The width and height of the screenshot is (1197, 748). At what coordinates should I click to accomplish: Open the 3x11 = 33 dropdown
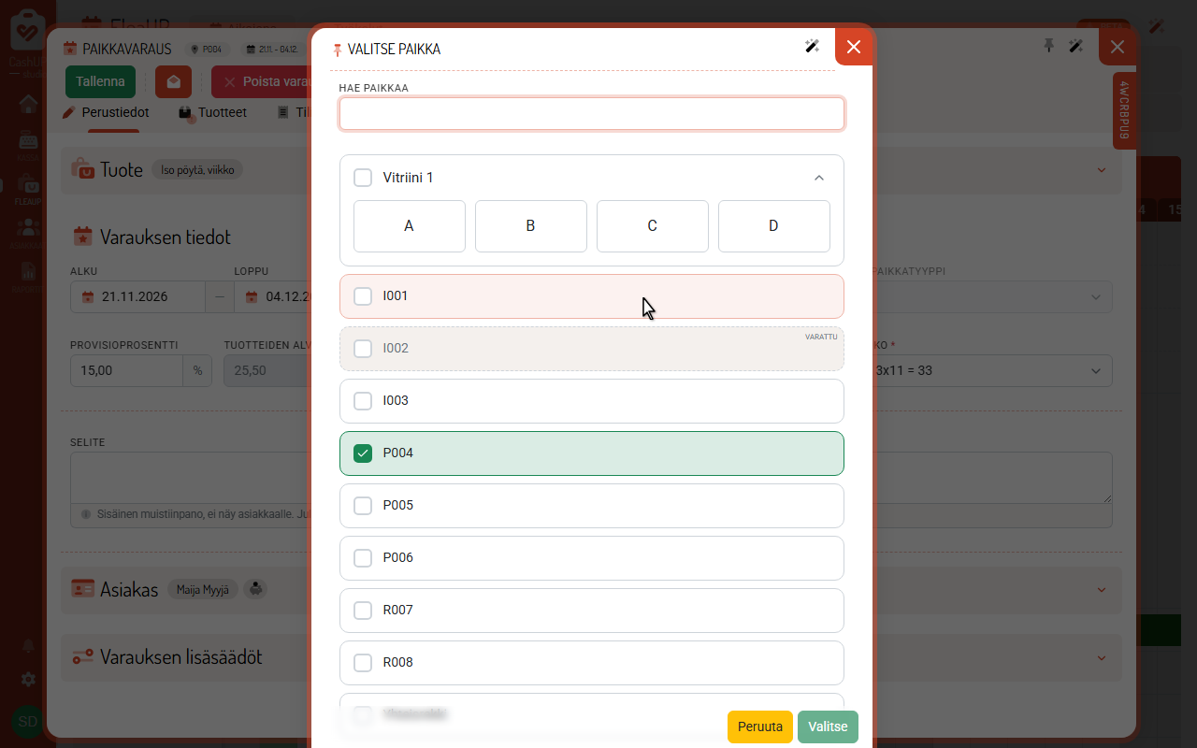point(992,370)
